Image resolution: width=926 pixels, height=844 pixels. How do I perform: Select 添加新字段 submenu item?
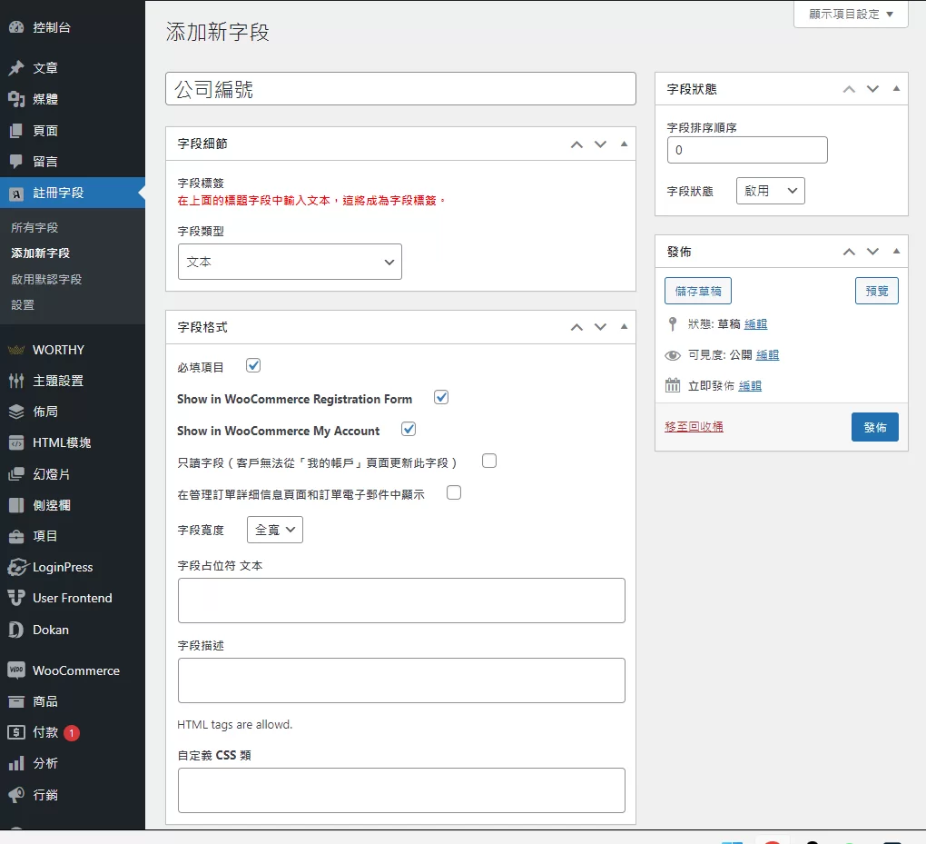[41, 253]
